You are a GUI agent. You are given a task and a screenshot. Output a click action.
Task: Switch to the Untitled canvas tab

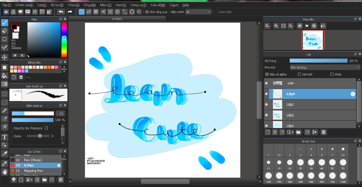[117, 19]
